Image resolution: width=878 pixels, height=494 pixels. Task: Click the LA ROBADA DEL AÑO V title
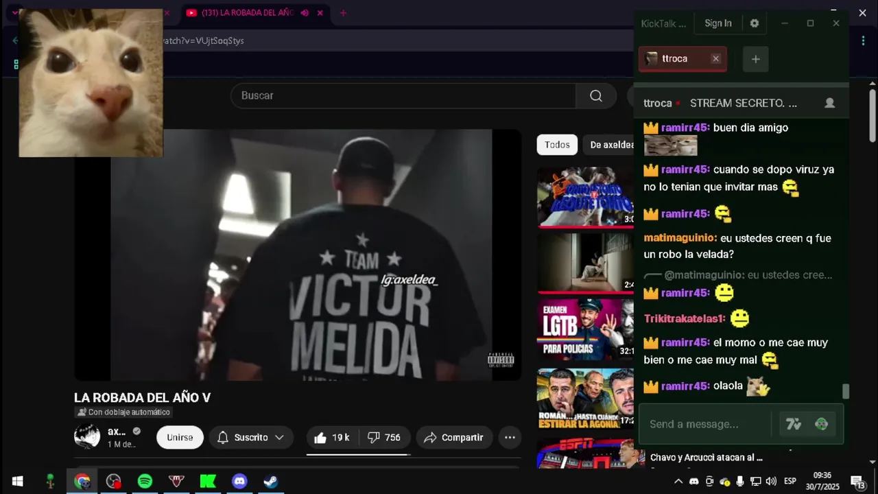click(142, 398)
